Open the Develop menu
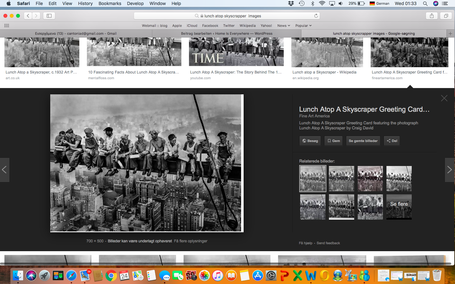 pyautogui.click(x=135, y=3)
